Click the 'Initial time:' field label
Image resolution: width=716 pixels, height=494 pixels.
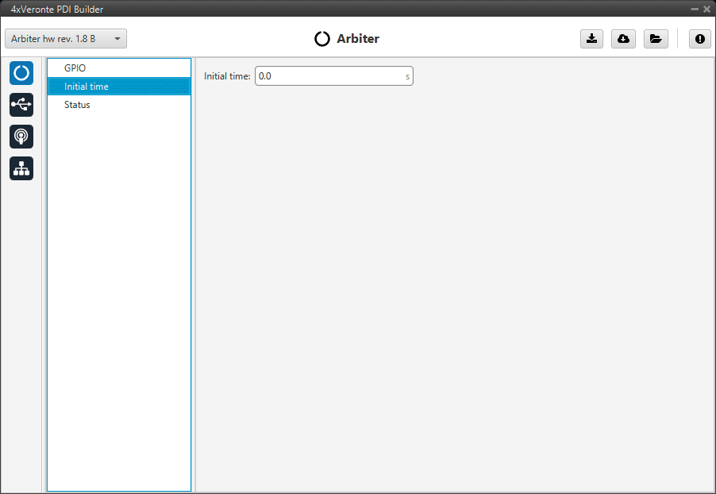click(227, 76)
